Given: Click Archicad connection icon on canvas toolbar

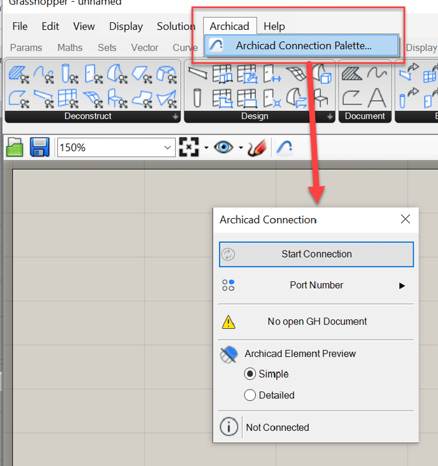Looking at the screenshot, I should tap(285, 147).
